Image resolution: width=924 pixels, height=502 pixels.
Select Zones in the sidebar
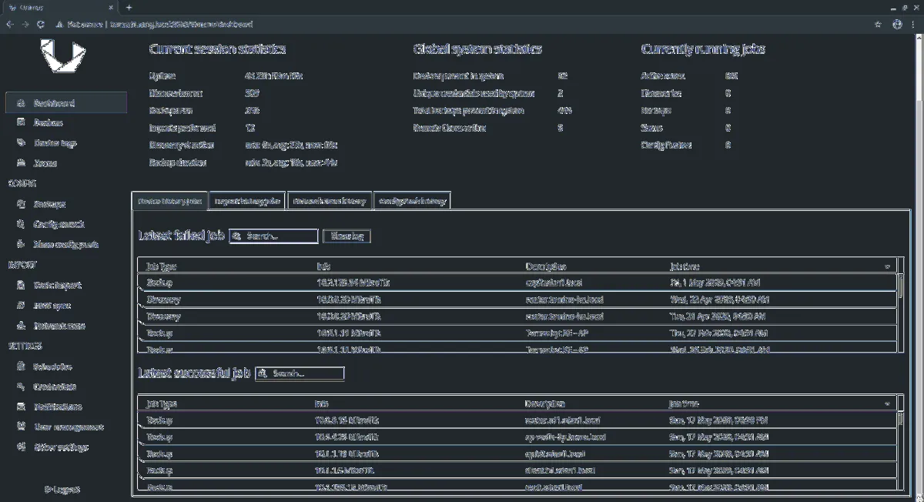[x=45, y=163]
